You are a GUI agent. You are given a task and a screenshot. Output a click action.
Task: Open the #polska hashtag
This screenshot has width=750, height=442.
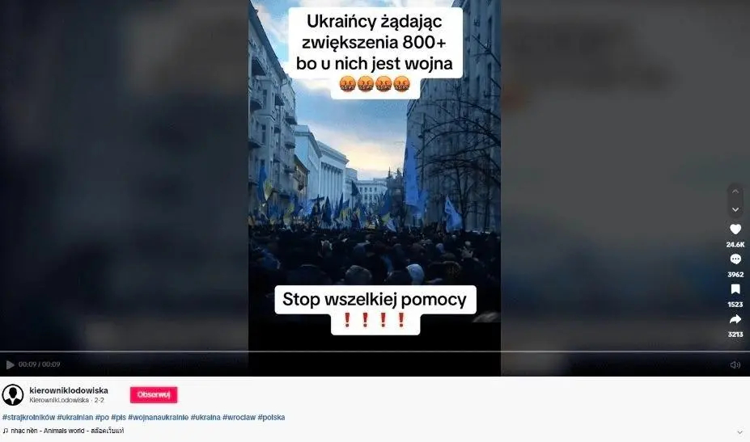271,417
